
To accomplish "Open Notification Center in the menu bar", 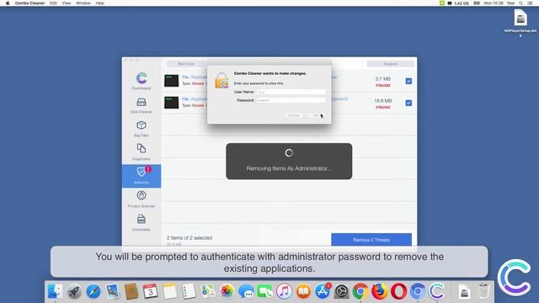I will click(x=530, y=3).
